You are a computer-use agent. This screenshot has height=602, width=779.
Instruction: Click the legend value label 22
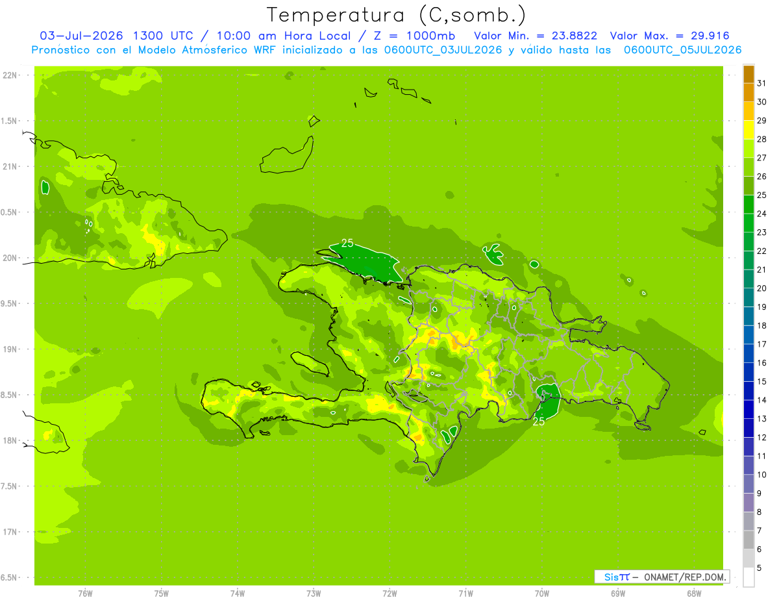pos(761,251)
